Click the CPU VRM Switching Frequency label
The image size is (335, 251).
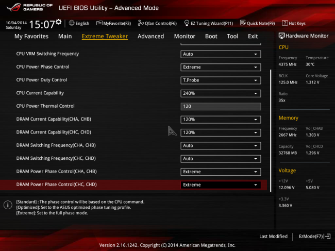(47, 54)
